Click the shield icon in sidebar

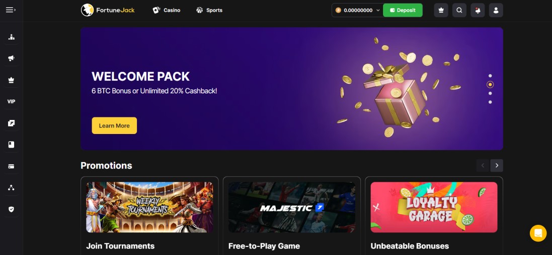(x=11, y=209)
